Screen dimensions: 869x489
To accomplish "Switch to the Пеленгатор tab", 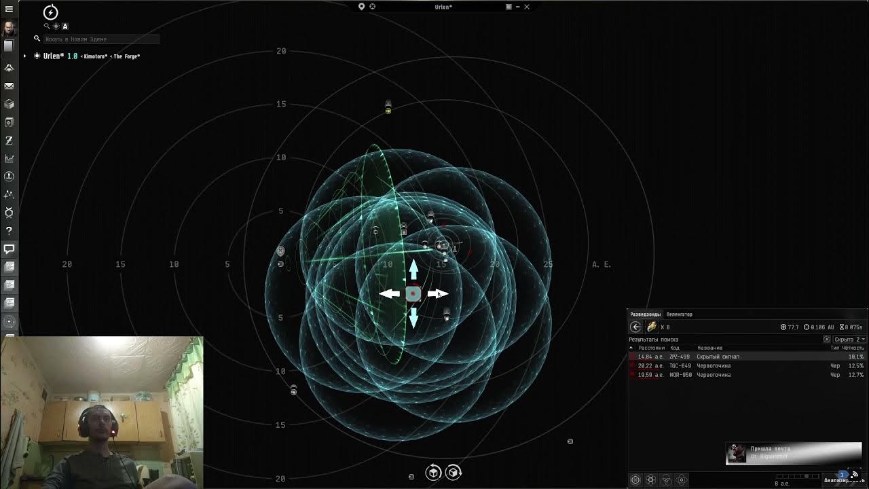I will tap(680, 314).
